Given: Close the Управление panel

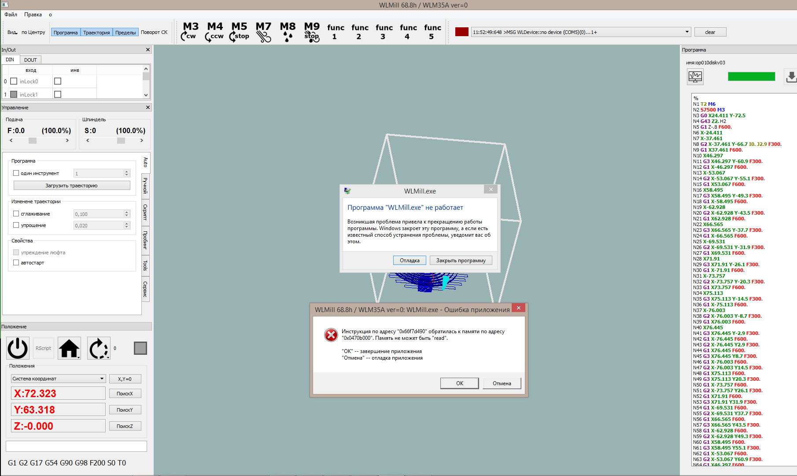Looking at the screenshot, I should (x=148, y=108).
